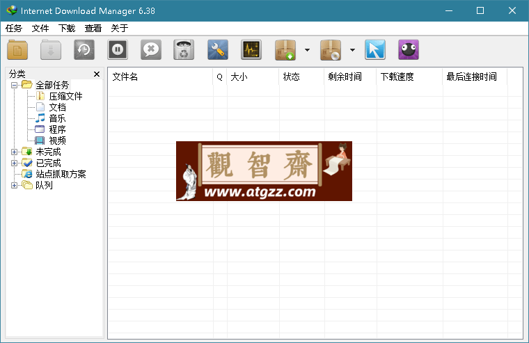
Task: Select the 视频 category
Action: [x=57, y=141]
